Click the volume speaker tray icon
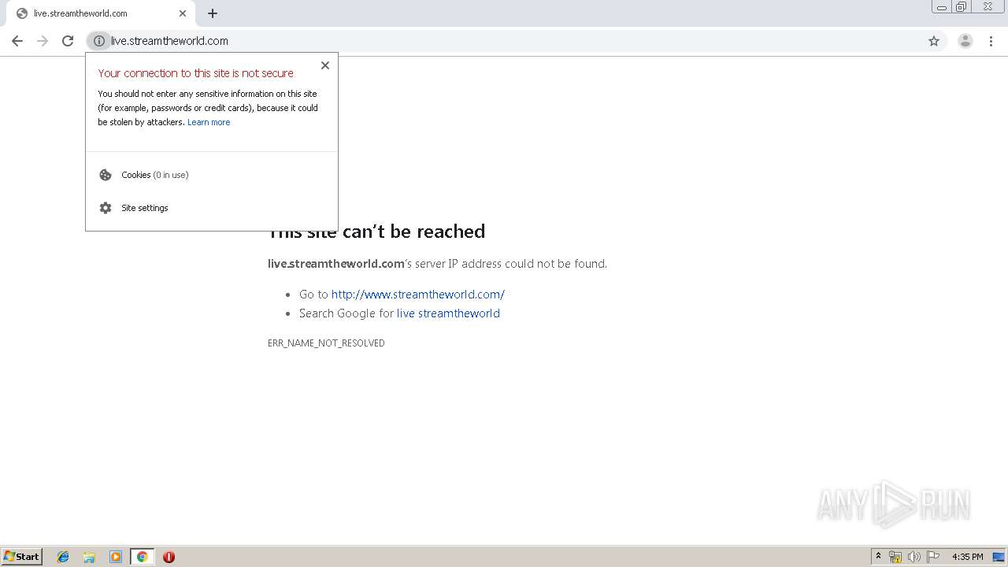The height and width of the screenshot is (567, 1008). pyautogui.click(x=914, y=557)
